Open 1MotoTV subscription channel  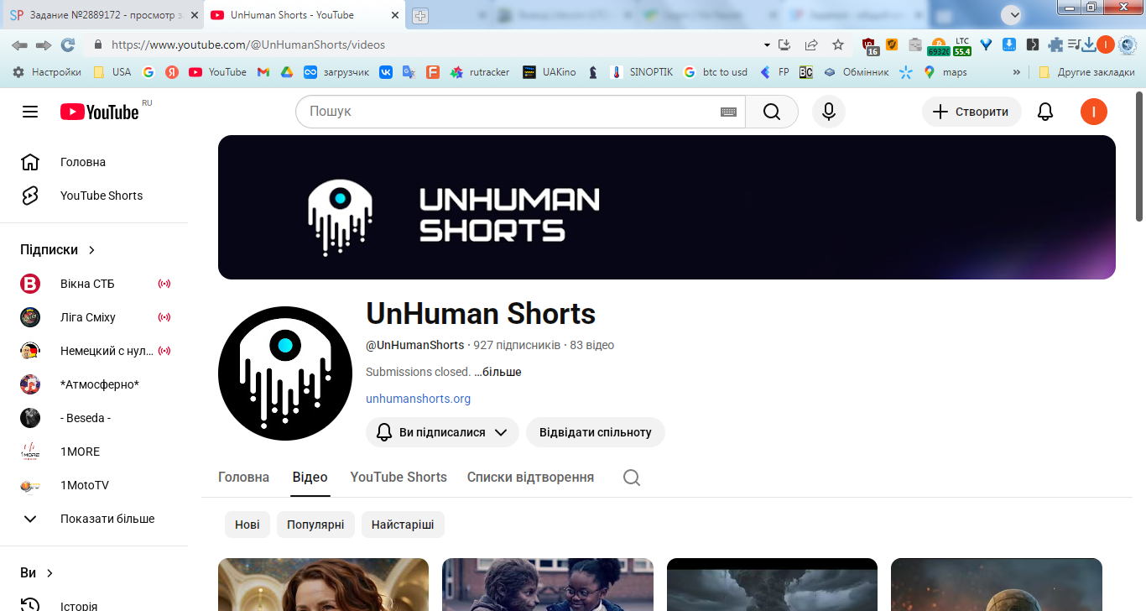pos(94,485)
